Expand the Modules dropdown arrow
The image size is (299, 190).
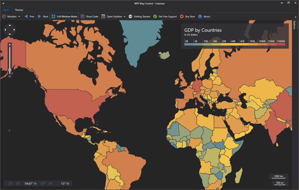(20, 17)
